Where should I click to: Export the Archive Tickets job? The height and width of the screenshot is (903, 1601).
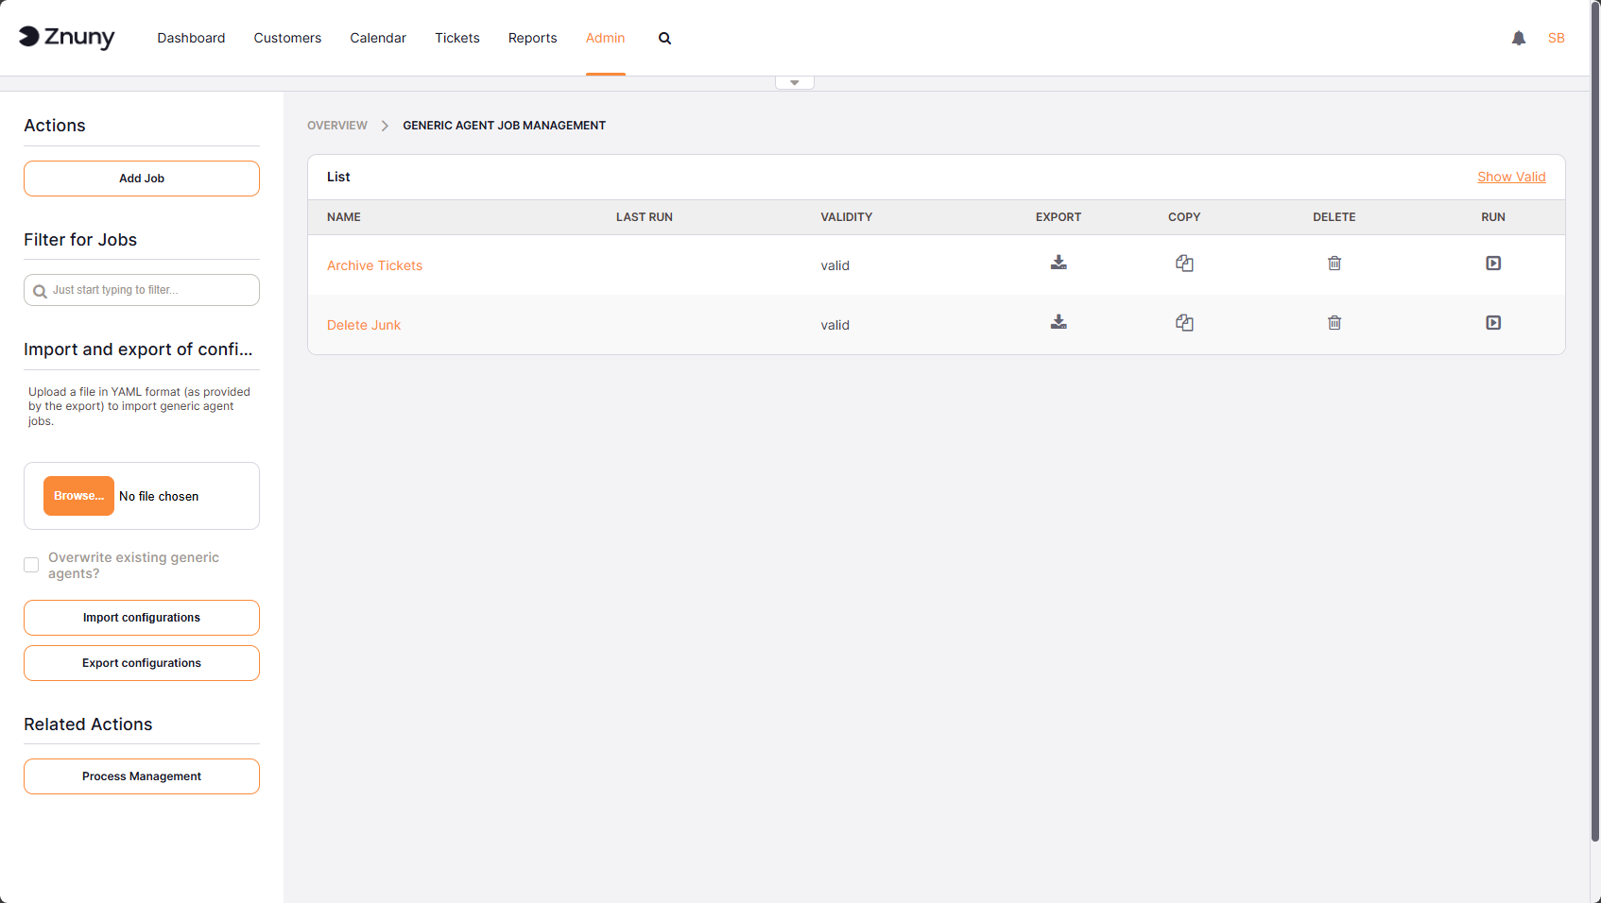pos(1059,264)
